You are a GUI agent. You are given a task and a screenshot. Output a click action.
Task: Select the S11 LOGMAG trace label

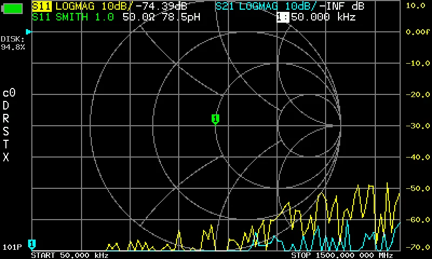(83, 6)
